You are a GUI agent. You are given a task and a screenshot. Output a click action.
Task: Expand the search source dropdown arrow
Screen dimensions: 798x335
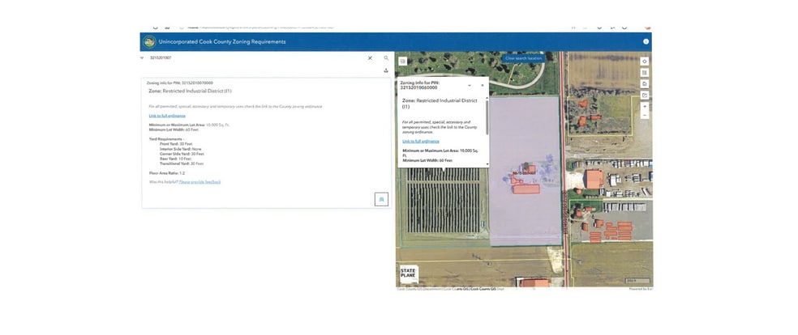[x=142, y=58]
